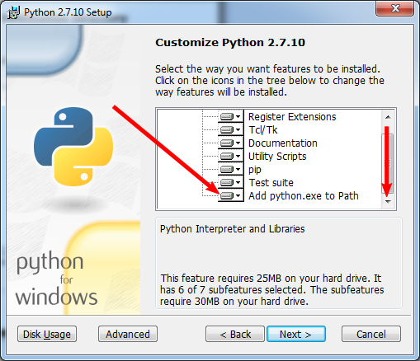Select the Register Extensions tree item label
Viewport: 420px width, 361px height.
(292, 117)
